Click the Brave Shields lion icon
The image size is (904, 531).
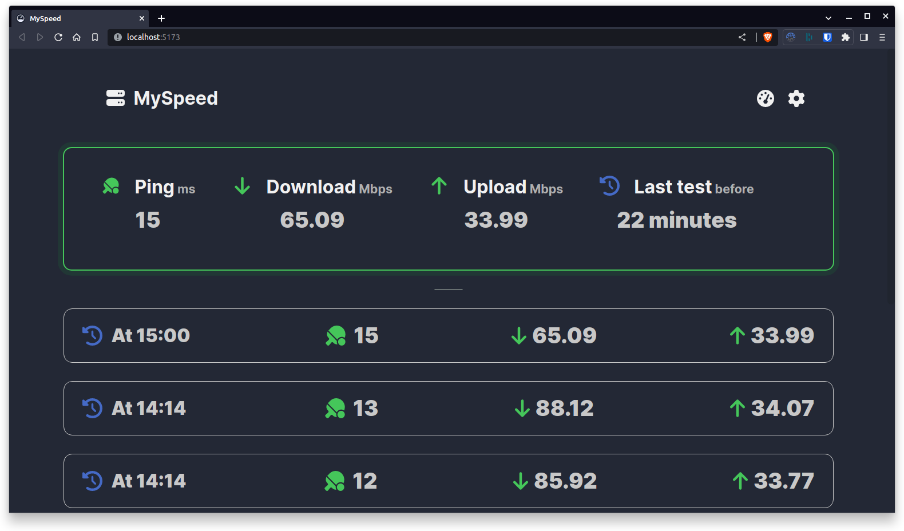768,37
